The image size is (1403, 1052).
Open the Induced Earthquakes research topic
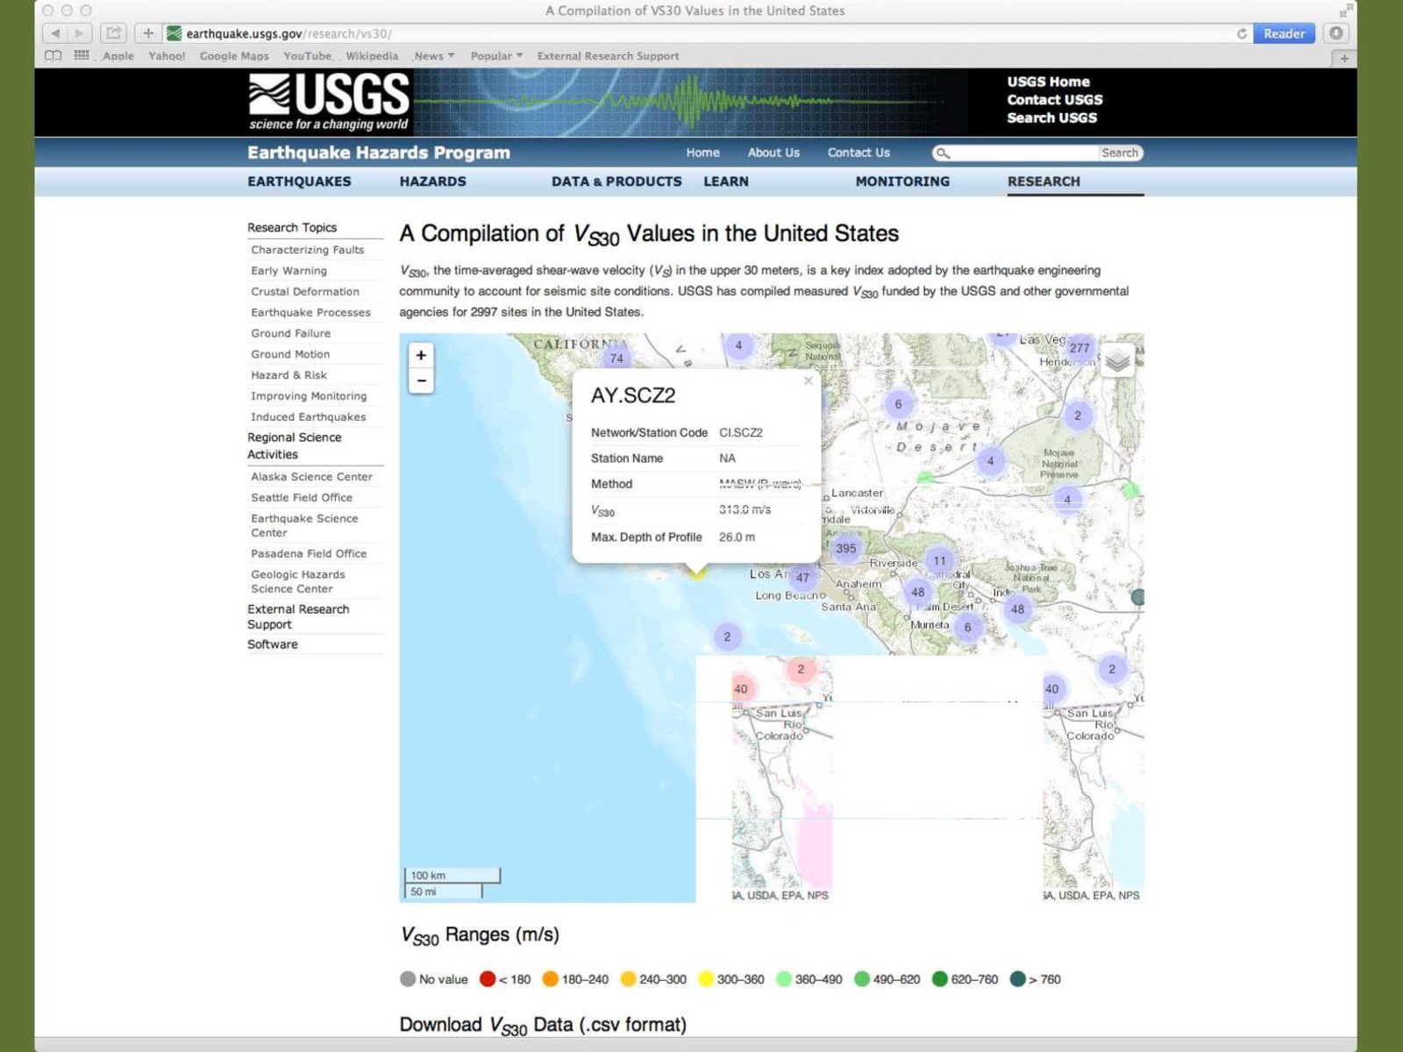click(x=308, y=417)
